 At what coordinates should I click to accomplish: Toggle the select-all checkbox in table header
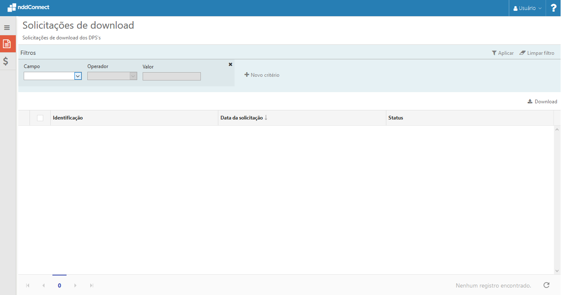[x=40, y=118]
